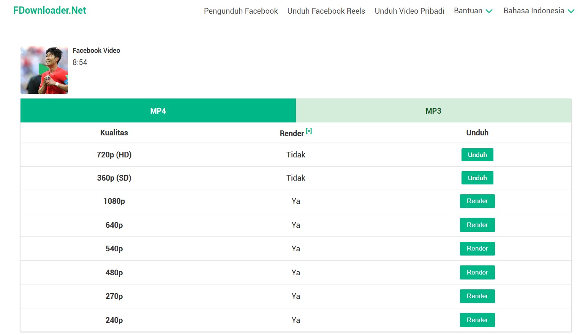
Task: Click Tidak in the 360p row
Action: 296,178
